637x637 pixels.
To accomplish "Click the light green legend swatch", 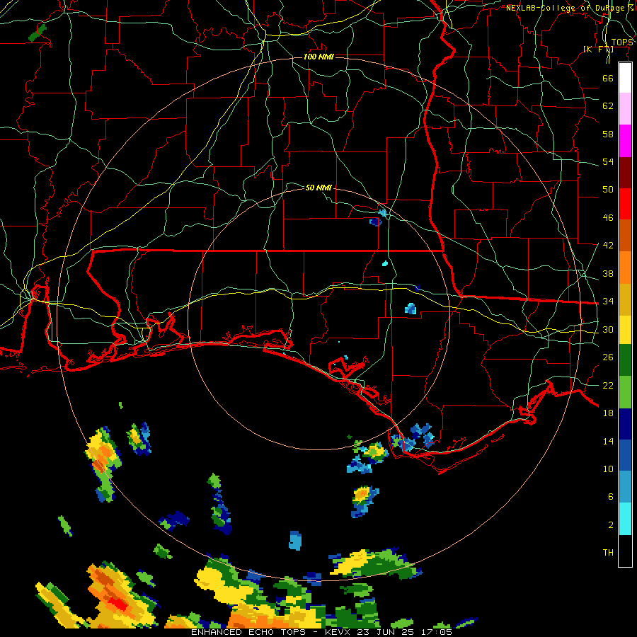I will point(625,392).
